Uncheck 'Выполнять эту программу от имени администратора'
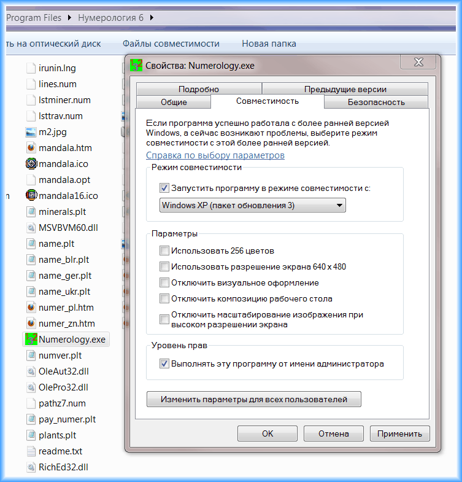462x482 pixels. 164,363
